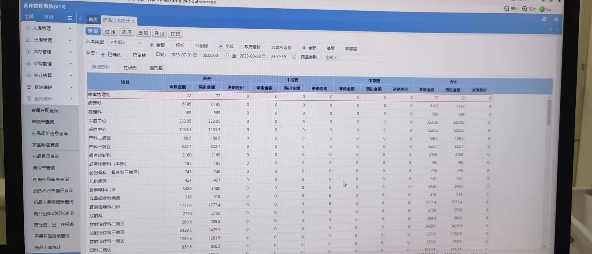Viewport: 592px width, 254px height.
Task: Click the clock icon beside 23:59:59
Action: pos(294,57)
